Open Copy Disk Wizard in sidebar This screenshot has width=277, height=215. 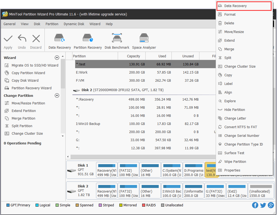[x=21, y=81]
